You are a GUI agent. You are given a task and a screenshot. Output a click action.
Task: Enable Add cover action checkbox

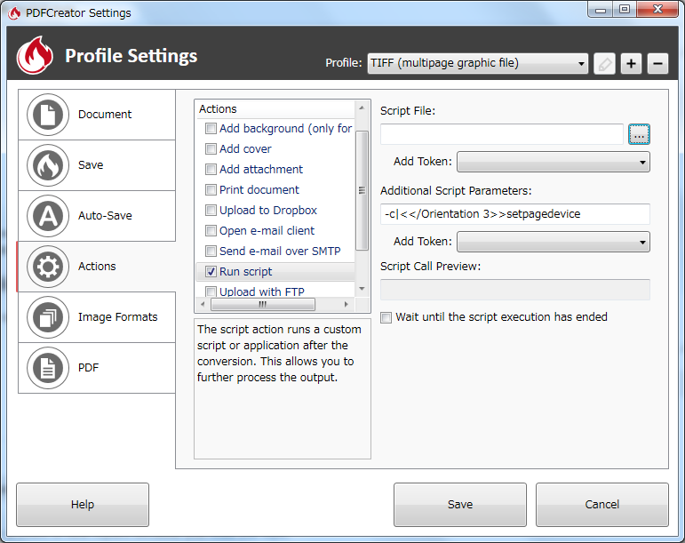[x=211, y=149]
